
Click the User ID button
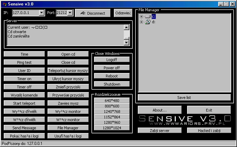click(x=24, y=71)
